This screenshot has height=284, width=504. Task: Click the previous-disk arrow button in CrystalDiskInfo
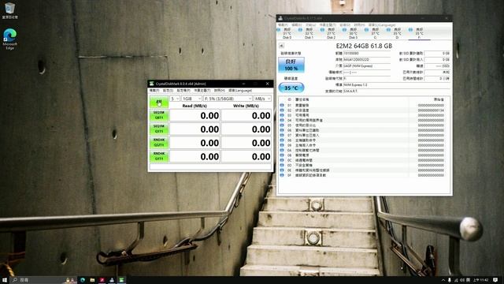(281, 46)
